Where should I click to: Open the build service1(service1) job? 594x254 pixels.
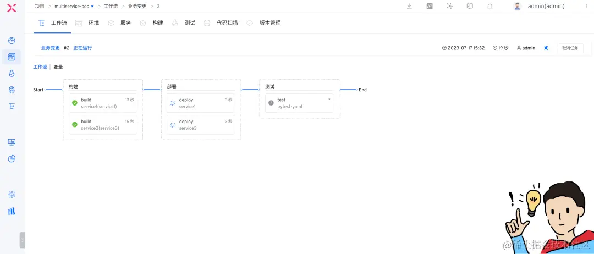[103, 103]
